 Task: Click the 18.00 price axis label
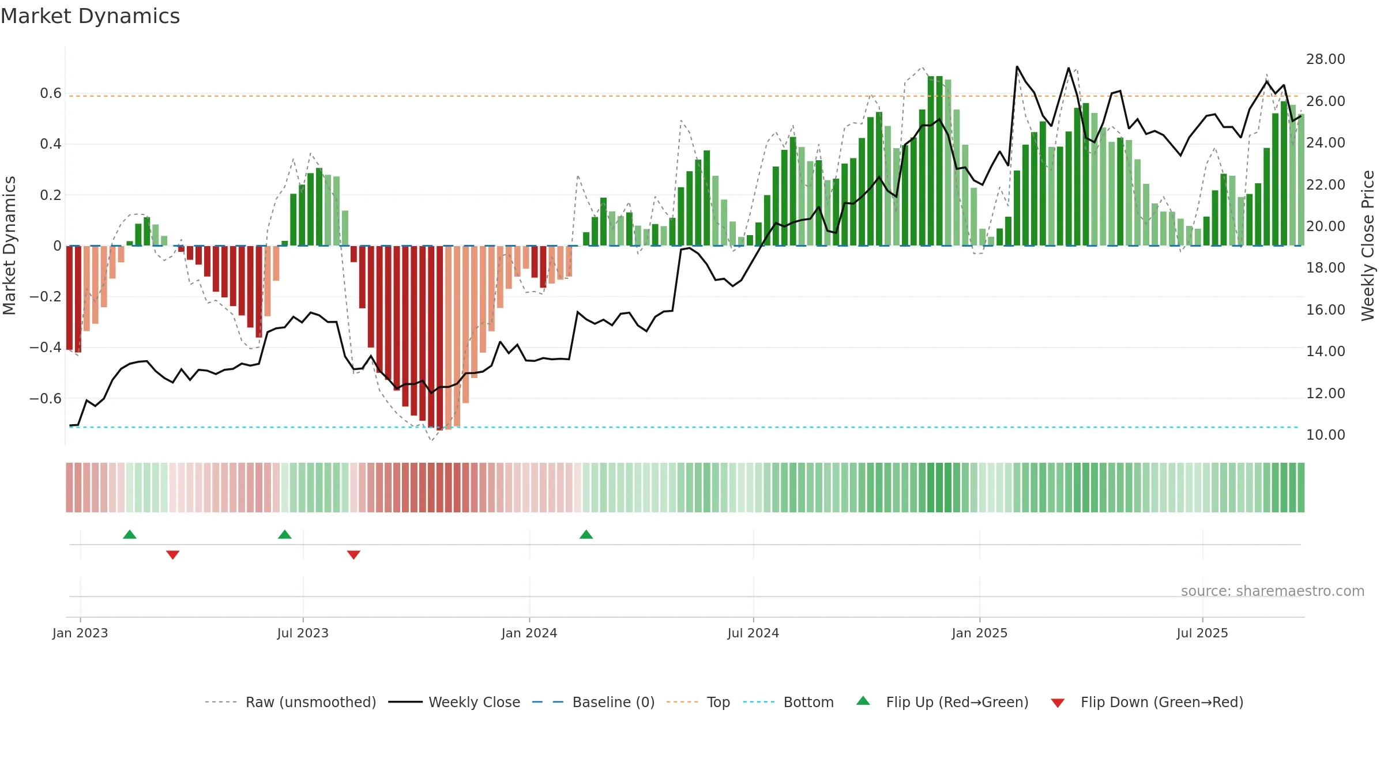(1326, 268)
